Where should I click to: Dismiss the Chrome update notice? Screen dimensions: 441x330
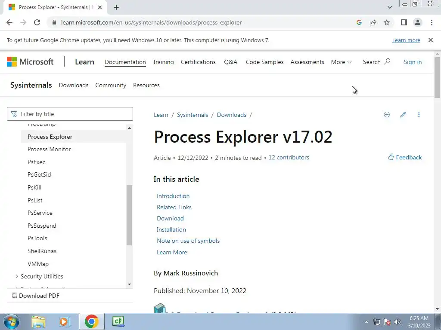430,40
